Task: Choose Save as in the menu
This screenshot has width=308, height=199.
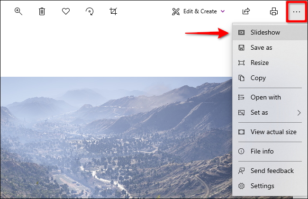Action: (x=261, y=48)
